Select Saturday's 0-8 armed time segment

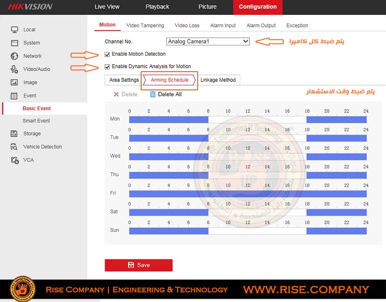click(169, 213)
